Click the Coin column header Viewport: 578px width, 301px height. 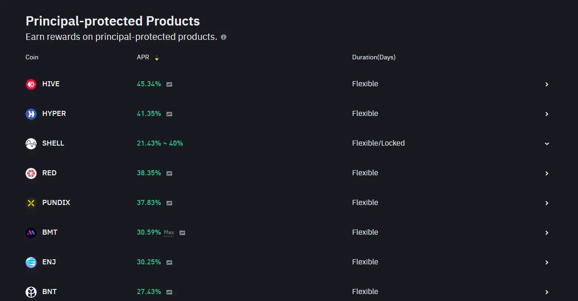32,58
